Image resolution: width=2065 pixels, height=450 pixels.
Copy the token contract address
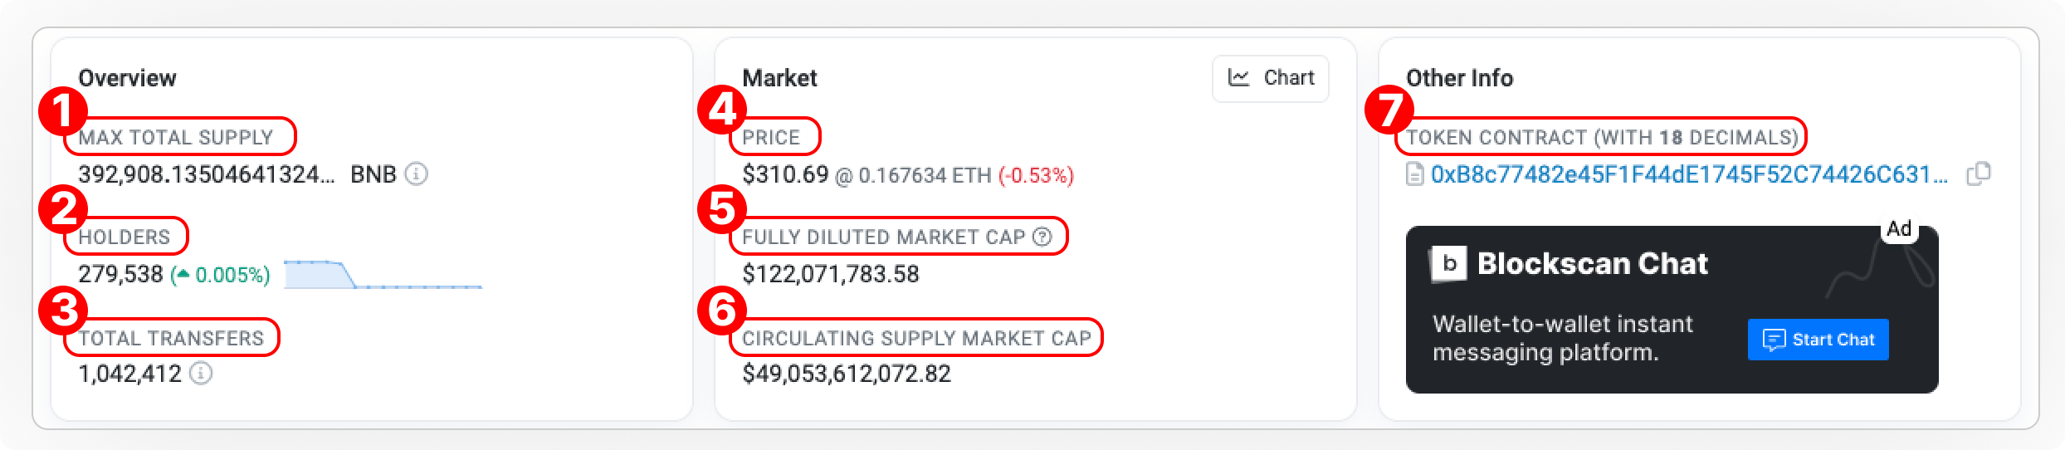[x=1978, y=174]
